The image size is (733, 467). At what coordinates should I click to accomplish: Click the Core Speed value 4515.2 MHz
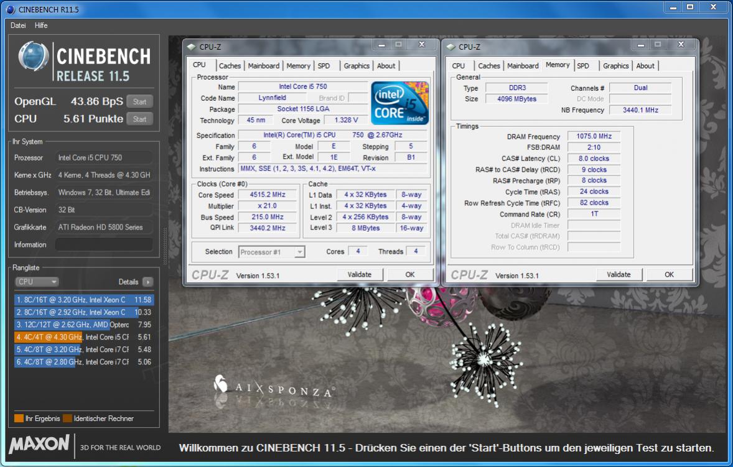(268, 195)
